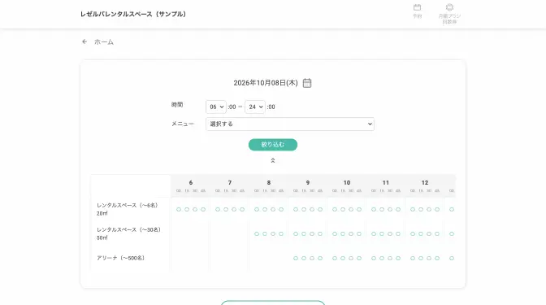Click the hour 6 column header
The image size is (546, 305).
(x=191, y=183)
